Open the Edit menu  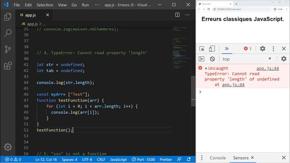pyautogui.click(x=28, y=5)
